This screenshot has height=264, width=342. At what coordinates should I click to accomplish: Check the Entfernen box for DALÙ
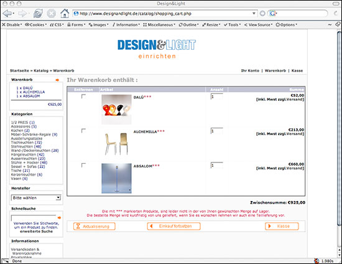(83, 97)
